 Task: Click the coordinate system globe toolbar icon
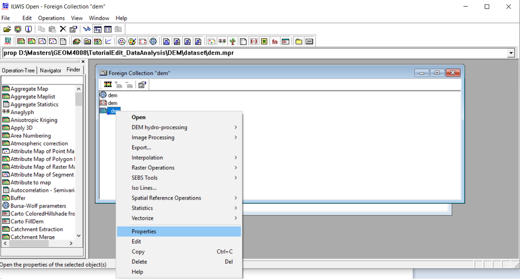[x=153, y=42]
